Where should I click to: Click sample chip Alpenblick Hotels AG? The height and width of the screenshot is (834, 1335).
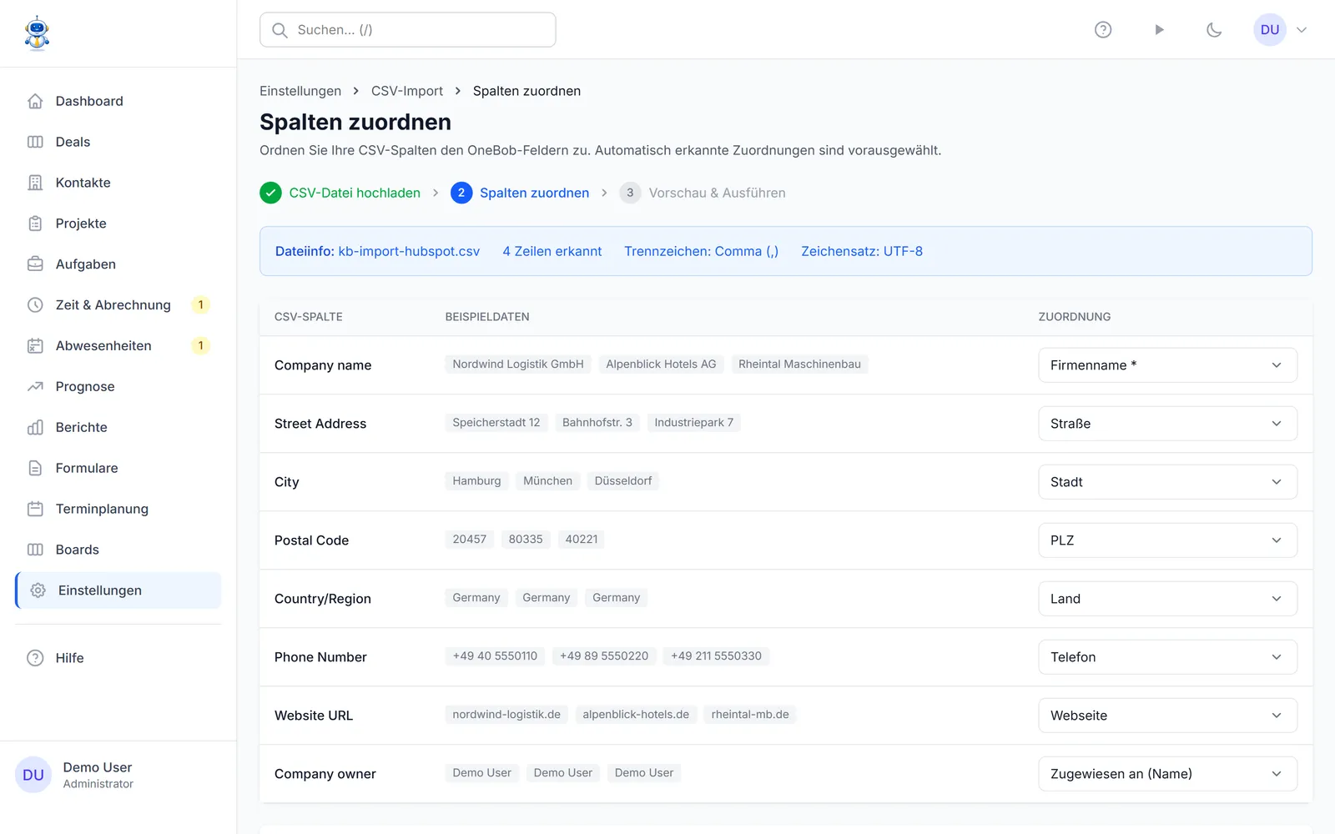pyautogui.click(x=661, y=364)
